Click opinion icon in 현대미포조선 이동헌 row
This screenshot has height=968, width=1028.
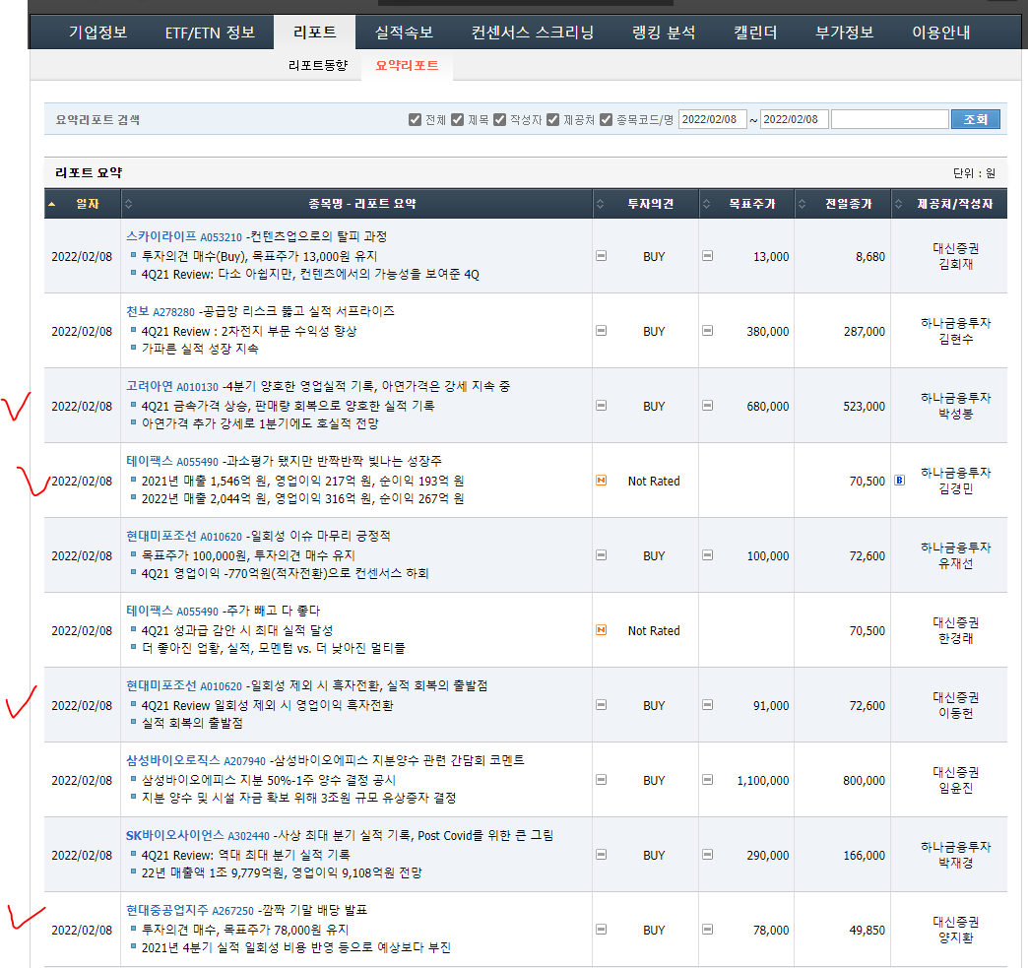pyautogui.click(x=602, y=704)
